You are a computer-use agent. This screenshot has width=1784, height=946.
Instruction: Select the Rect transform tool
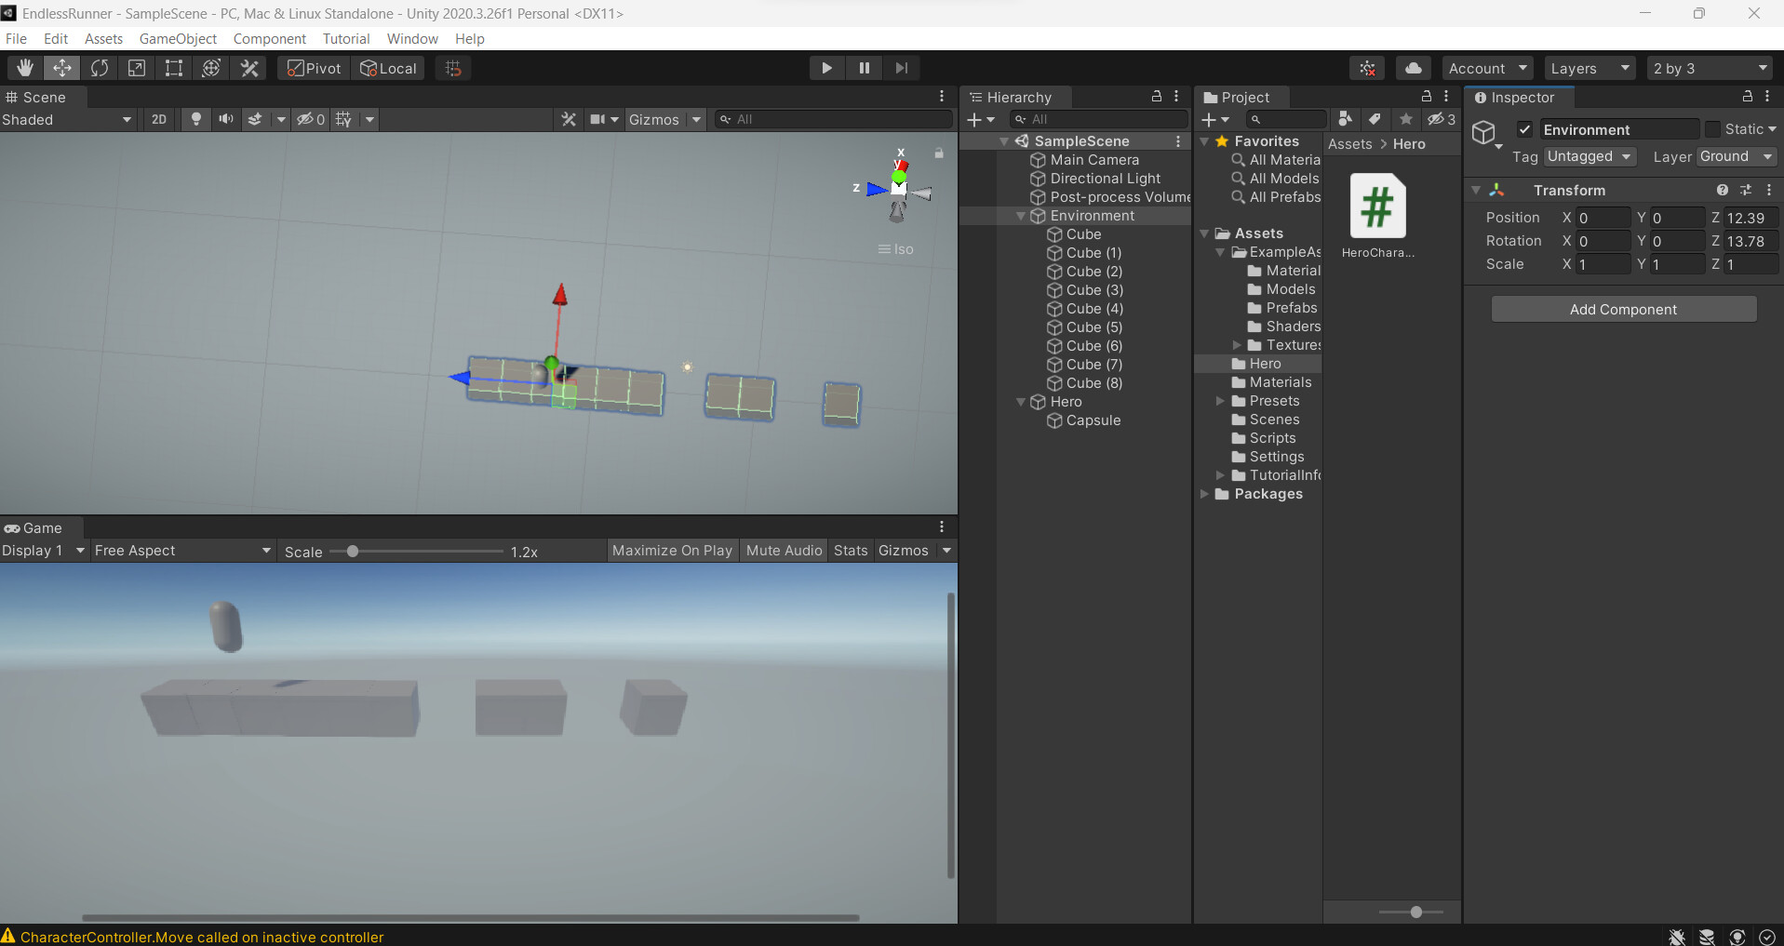coord(173,67)
